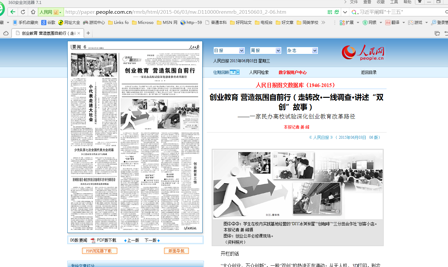Click the 版面导航 button
This screenshot has height=267, width=448.
(x=176, y=251)
